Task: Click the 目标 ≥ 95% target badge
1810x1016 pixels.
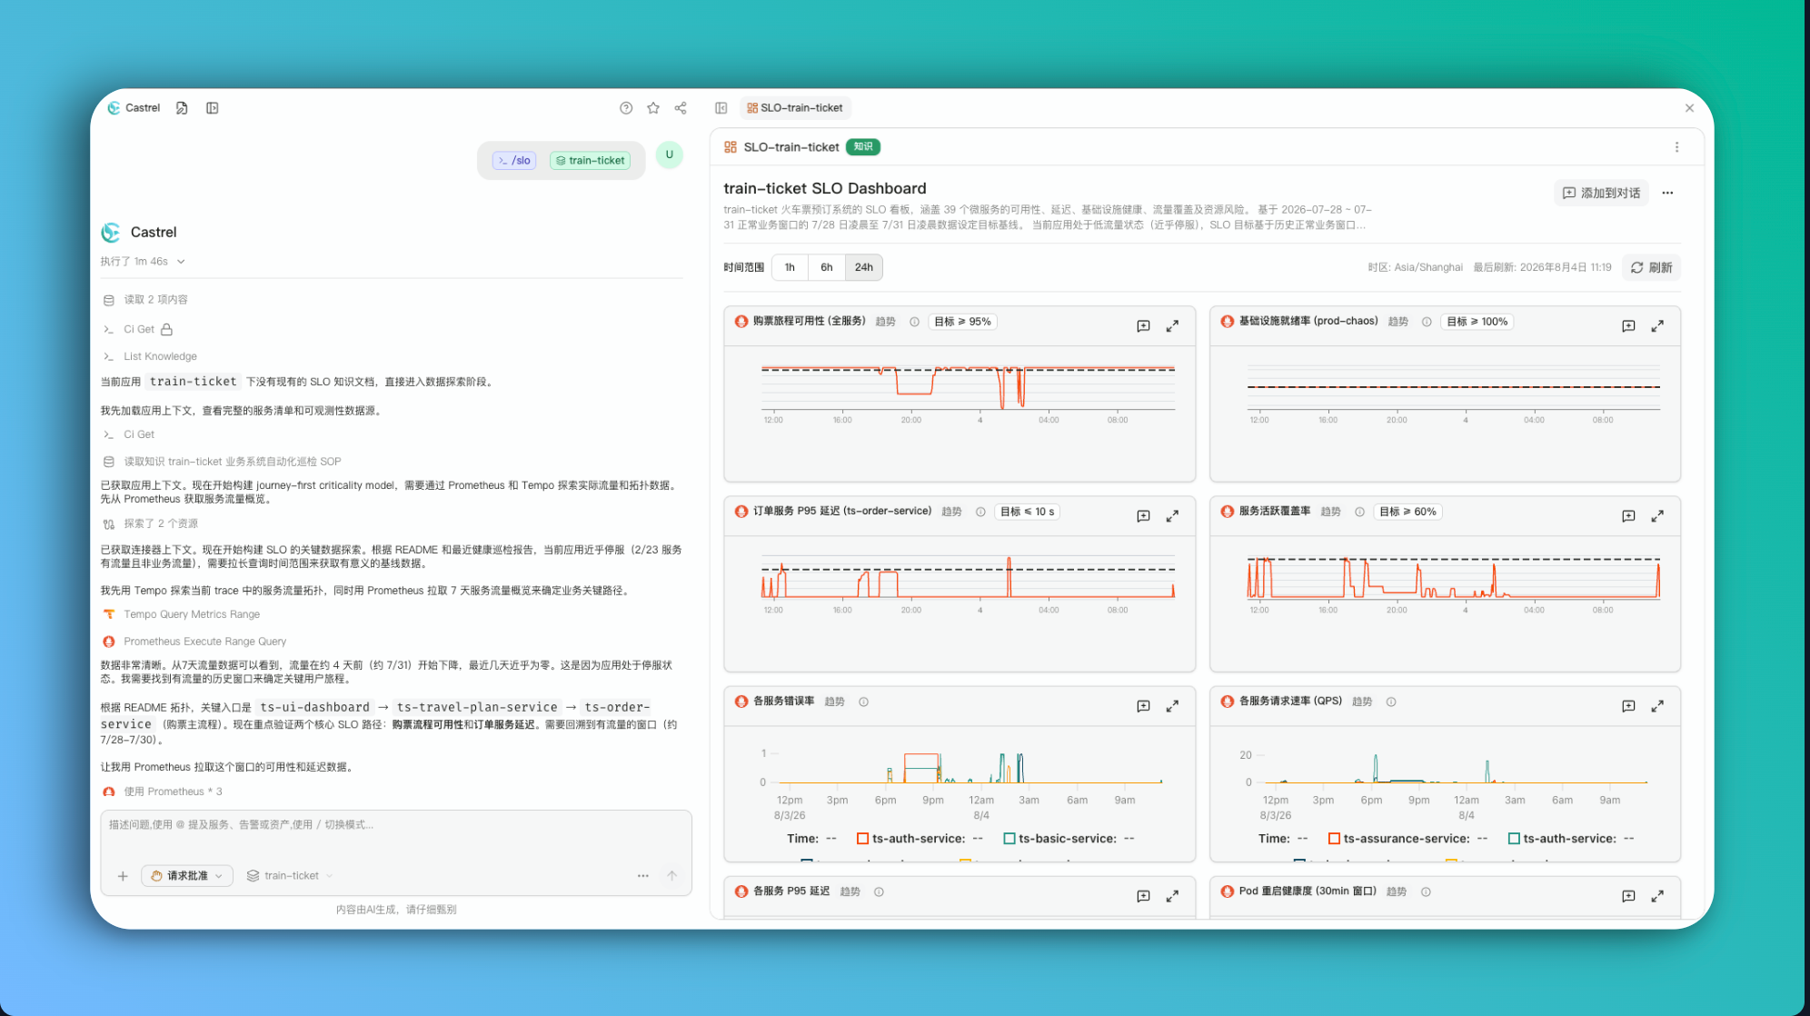Action: (963, 322)
